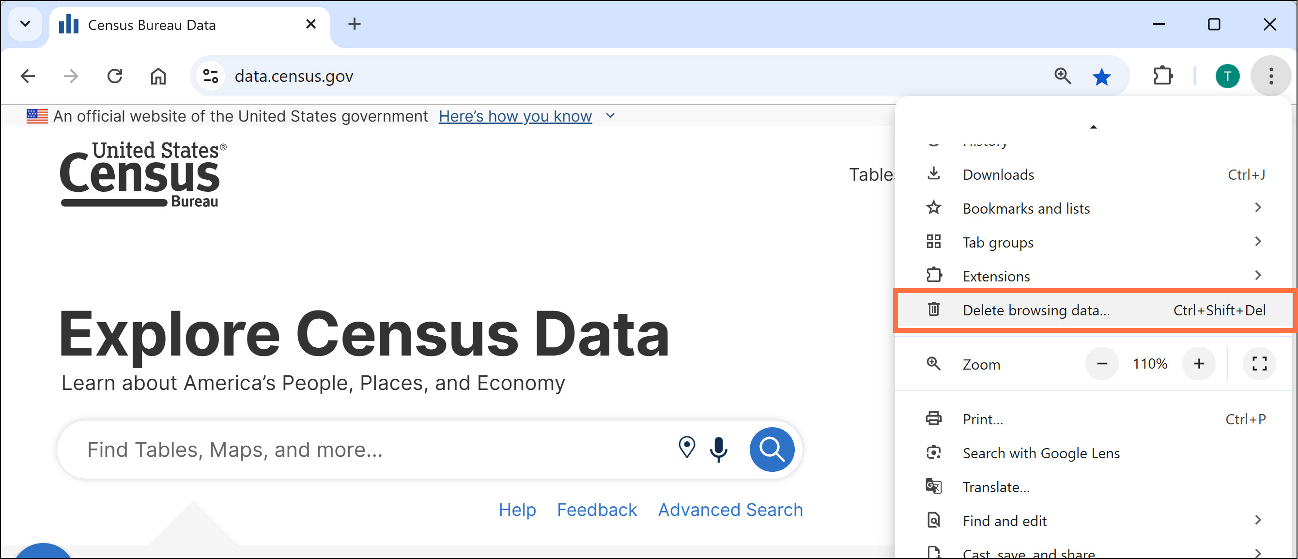
Task: Increase zoom with the plus button
Action: [1199, 363]
